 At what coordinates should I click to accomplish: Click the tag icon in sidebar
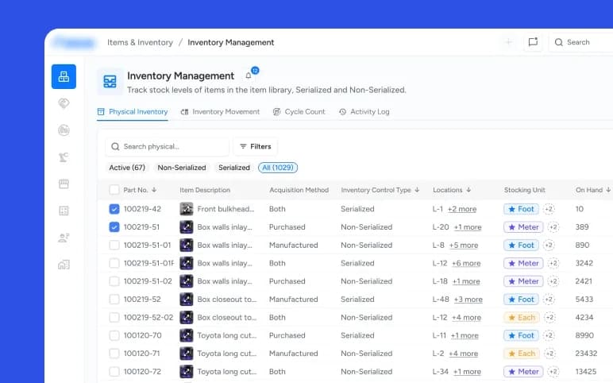coord(64,103)
